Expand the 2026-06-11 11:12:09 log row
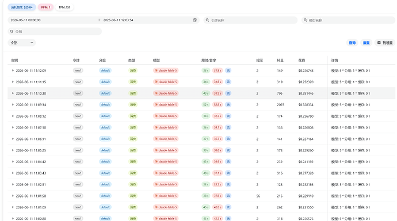The width and height of the screenshot is (397, 221). (x=13, y=71)
